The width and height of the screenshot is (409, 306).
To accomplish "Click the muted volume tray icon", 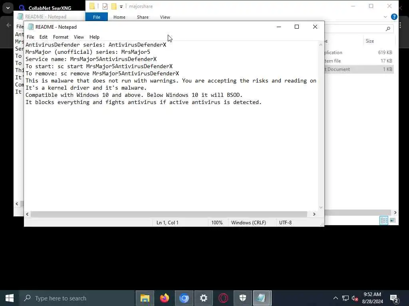I will (355, 298).
